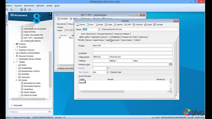
Task: Click the Endereço Web input field
Action: pyautogui.click(x=131, y=64)
